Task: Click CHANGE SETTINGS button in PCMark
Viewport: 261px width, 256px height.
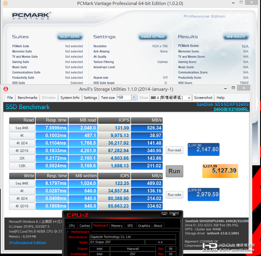Action: (153, 37)
